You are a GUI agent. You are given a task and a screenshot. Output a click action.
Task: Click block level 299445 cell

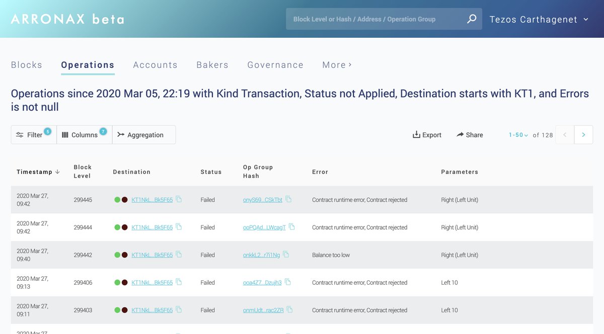(83, 200)
